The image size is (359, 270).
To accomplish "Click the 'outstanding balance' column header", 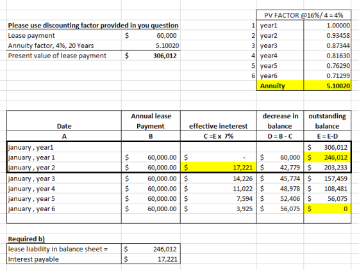I will (328, 121).
